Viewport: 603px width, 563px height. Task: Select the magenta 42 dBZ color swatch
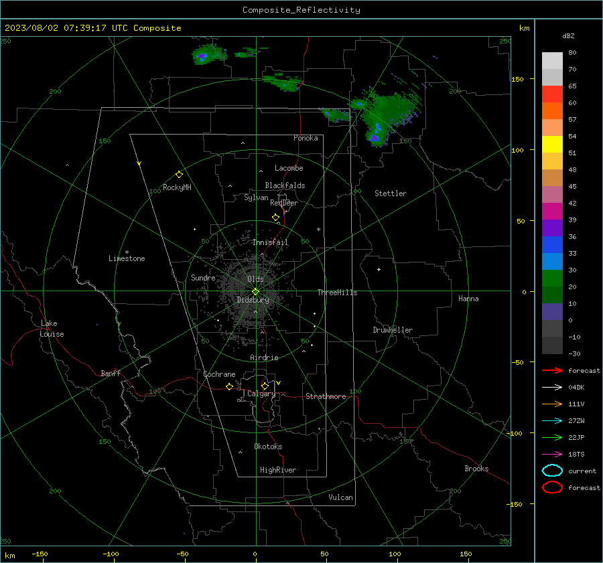(x=552, y=212)
